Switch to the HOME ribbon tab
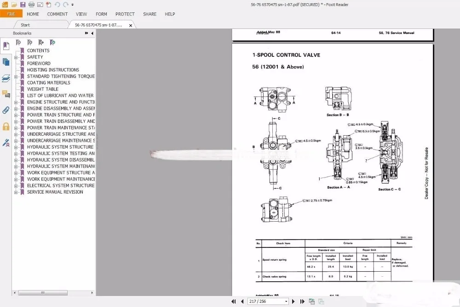 [x=33, y=14]
